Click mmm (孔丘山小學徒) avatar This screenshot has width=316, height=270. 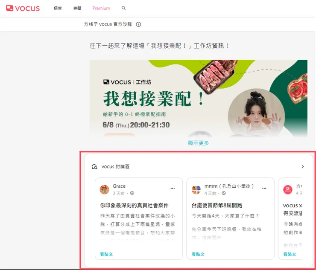[196, 190]
